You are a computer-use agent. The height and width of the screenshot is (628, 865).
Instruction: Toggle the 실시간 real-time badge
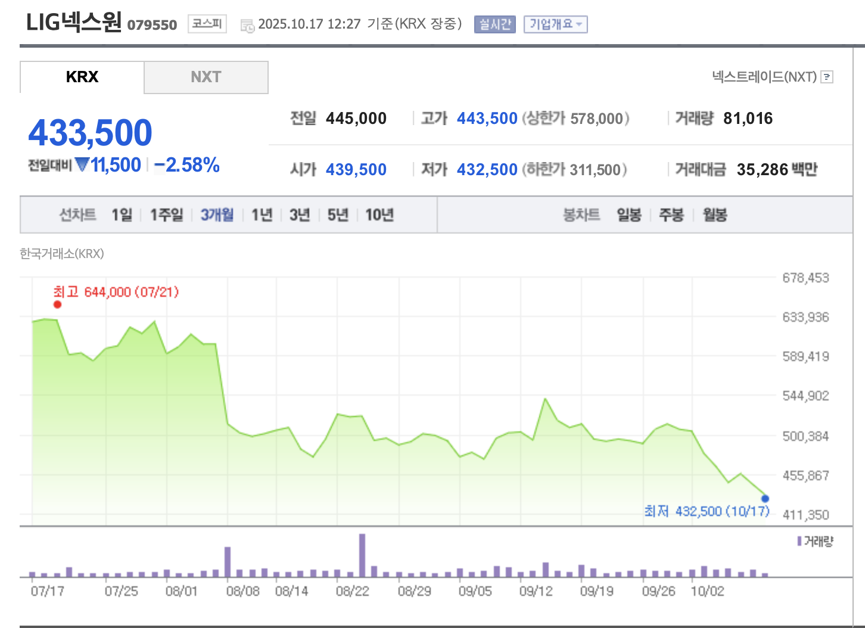click(494, 24)
